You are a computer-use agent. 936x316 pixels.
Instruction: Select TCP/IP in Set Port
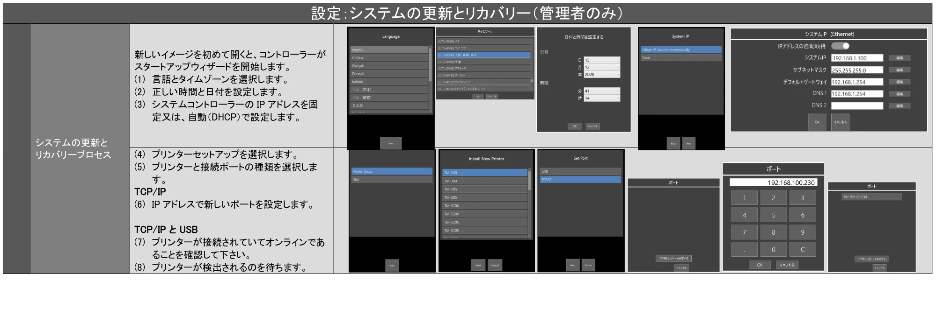click(x=580, y=180)
